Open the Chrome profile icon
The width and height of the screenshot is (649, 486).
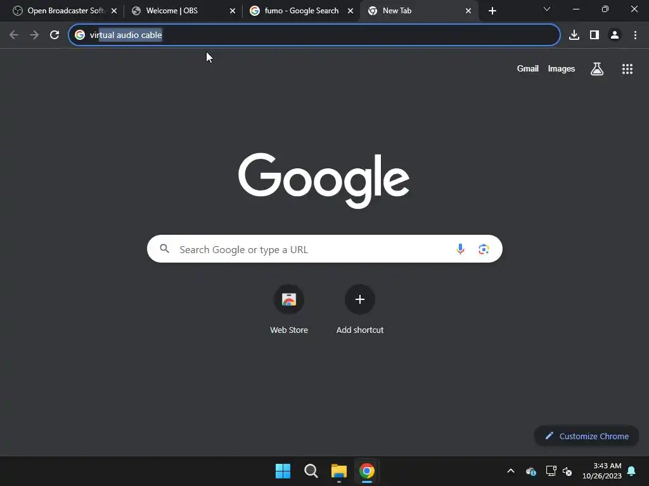(615, 35)
